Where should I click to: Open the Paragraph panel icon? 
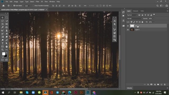click(x=115, y=24)
